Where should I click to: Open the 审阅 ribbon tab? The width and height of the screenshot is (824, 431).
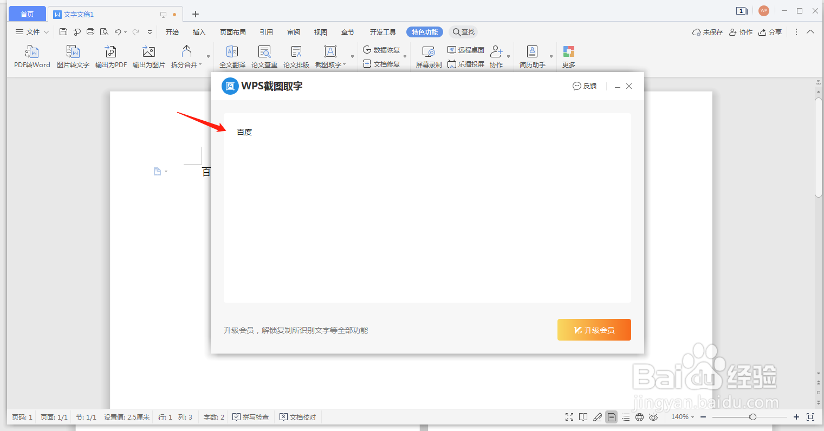pos(293,32)
